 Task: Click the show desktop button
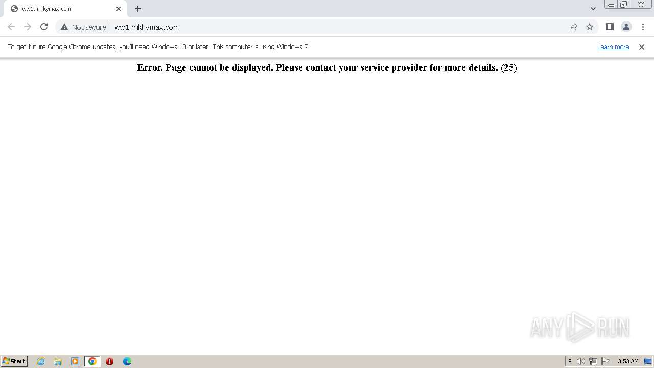(648, 361)
